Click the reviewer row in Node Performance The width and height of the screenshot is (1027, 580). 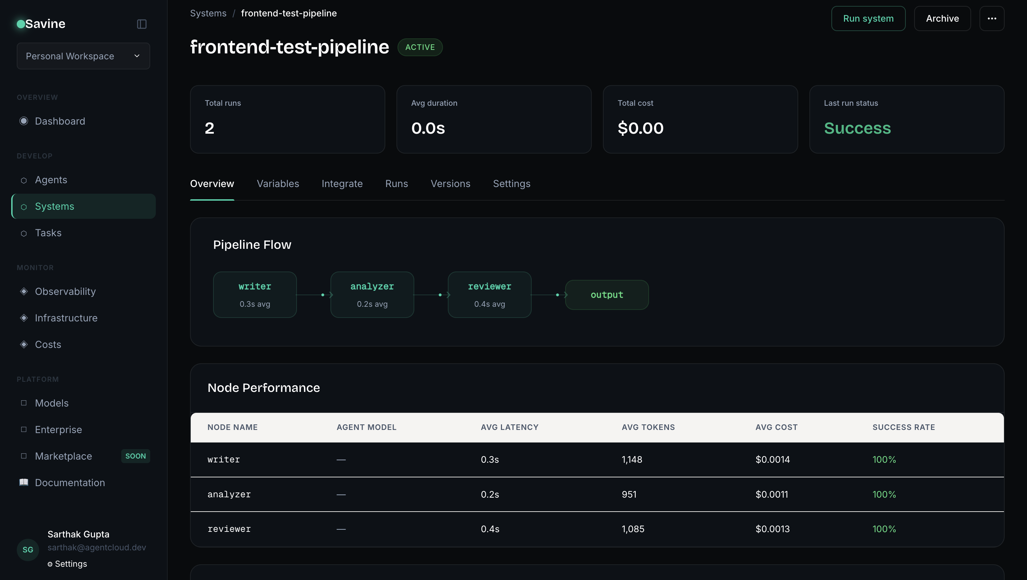click(597, 529)
